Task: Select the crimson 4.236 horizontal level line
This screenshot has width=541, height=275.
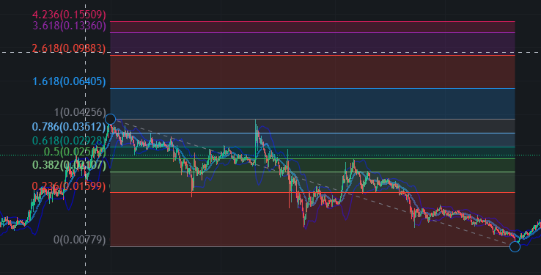Action: click(x=312, y=21)
